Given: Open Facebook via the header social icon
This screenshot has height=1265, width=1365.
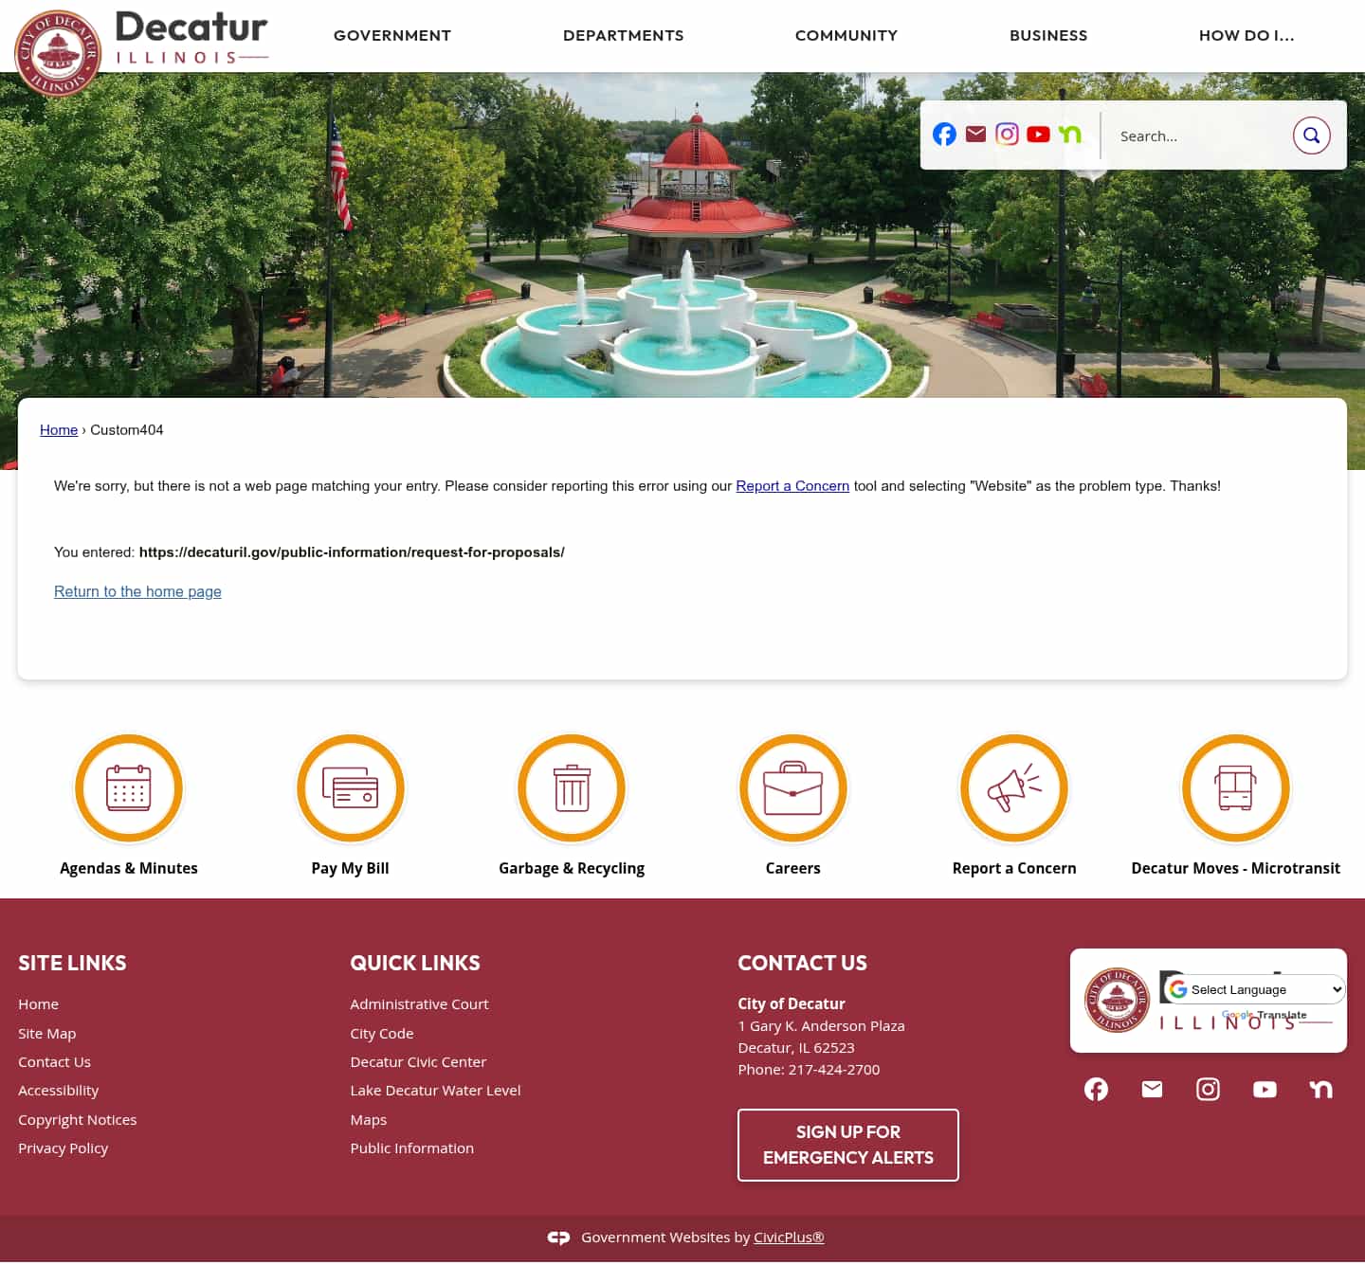Looking at the screenshot, I should [944, 135].
